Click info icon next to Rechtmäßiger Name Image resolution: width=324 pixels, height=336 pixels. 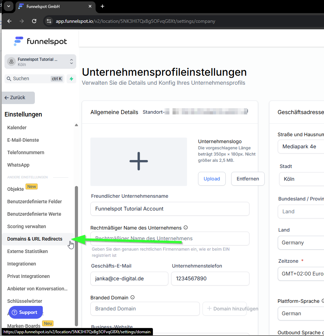tap(186, 227)
